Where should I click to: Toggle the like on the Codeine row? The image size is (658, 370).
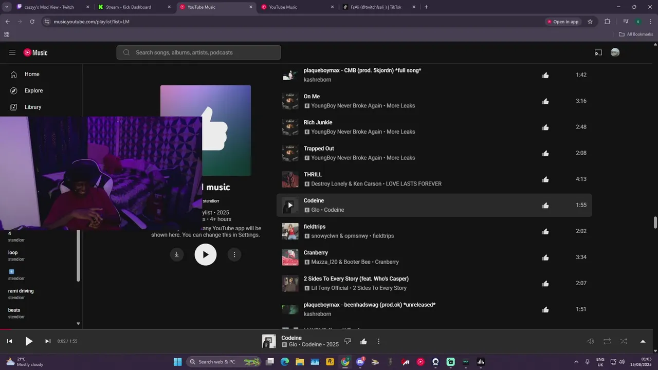[545, 206]
